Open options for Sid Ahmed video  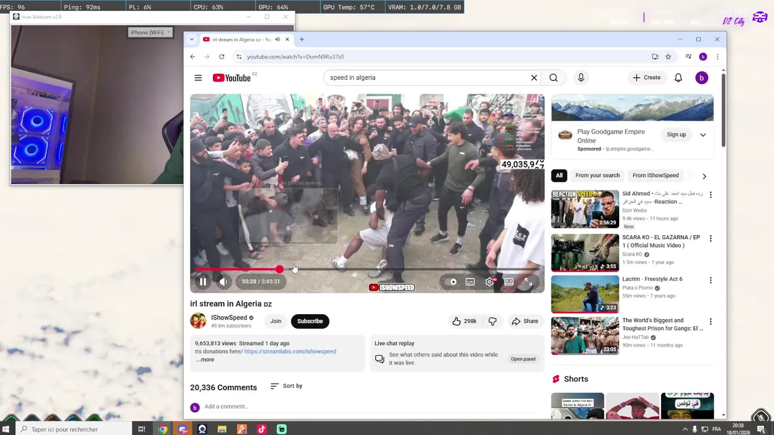click(711, 195)
